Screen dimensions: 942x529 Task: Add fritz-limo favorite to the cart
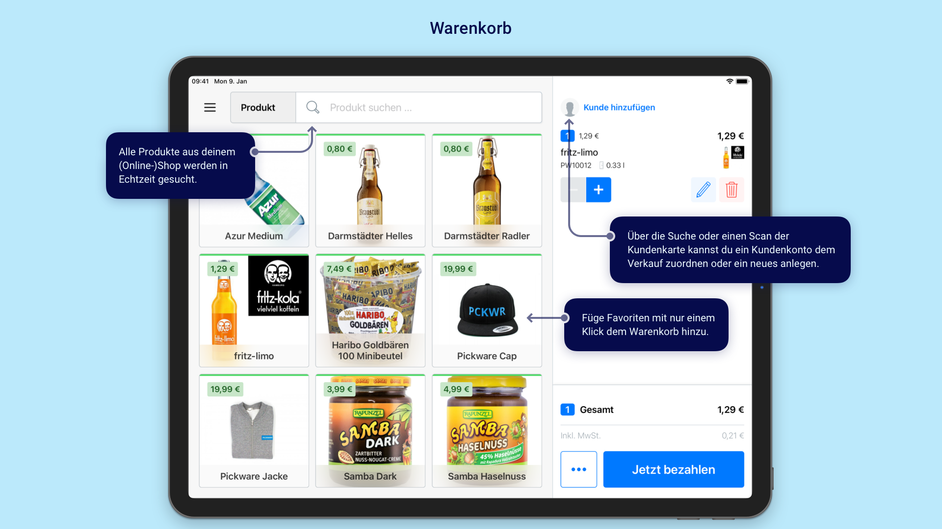(254, 311)
